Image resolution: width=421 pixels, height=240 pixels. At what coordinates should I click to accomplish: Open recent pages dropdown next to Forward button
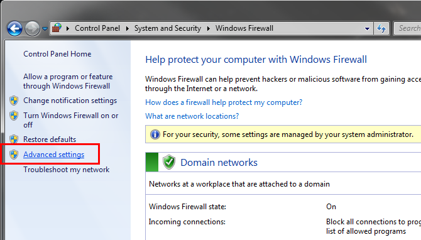pyautogui.click(x=45, y=28)
